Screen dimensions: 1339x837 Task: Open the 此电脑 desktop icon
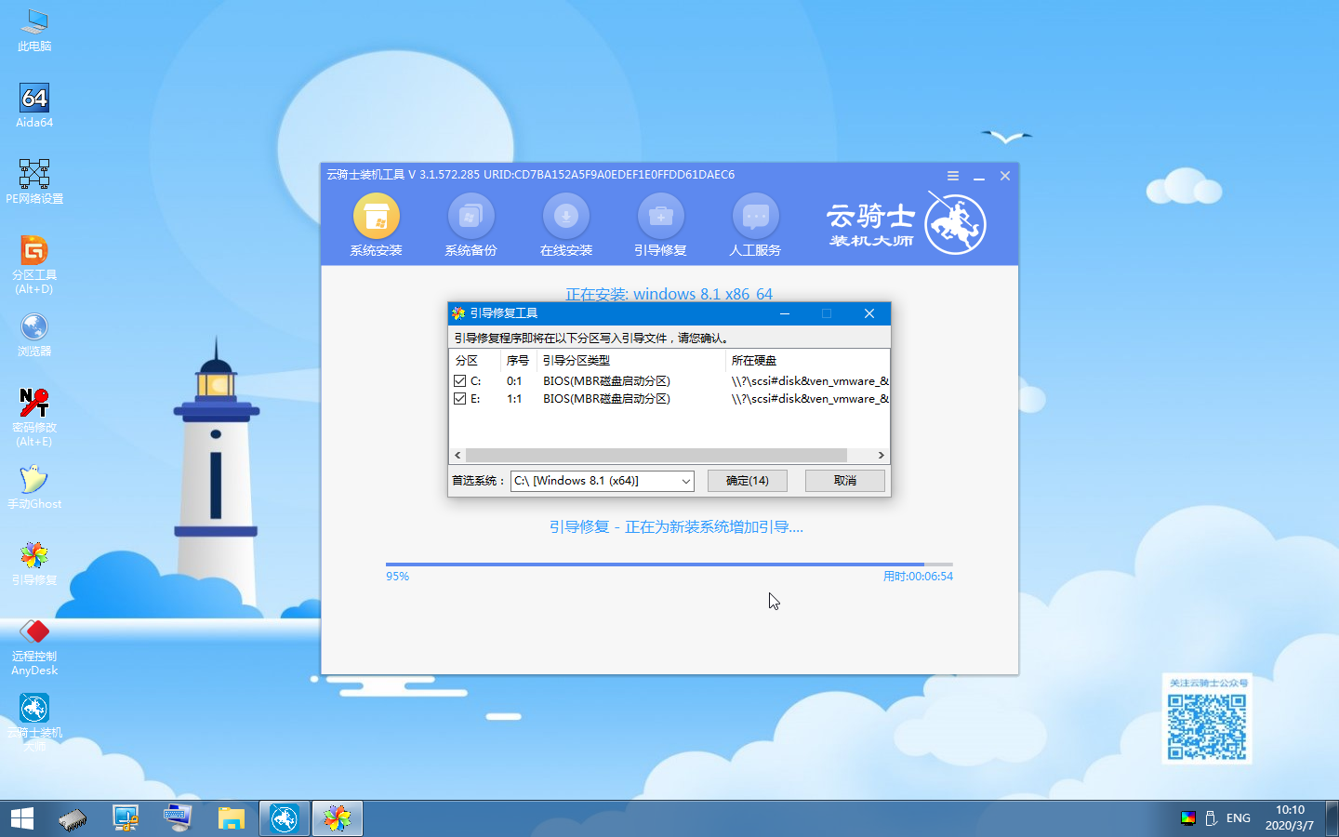point(34,30)
